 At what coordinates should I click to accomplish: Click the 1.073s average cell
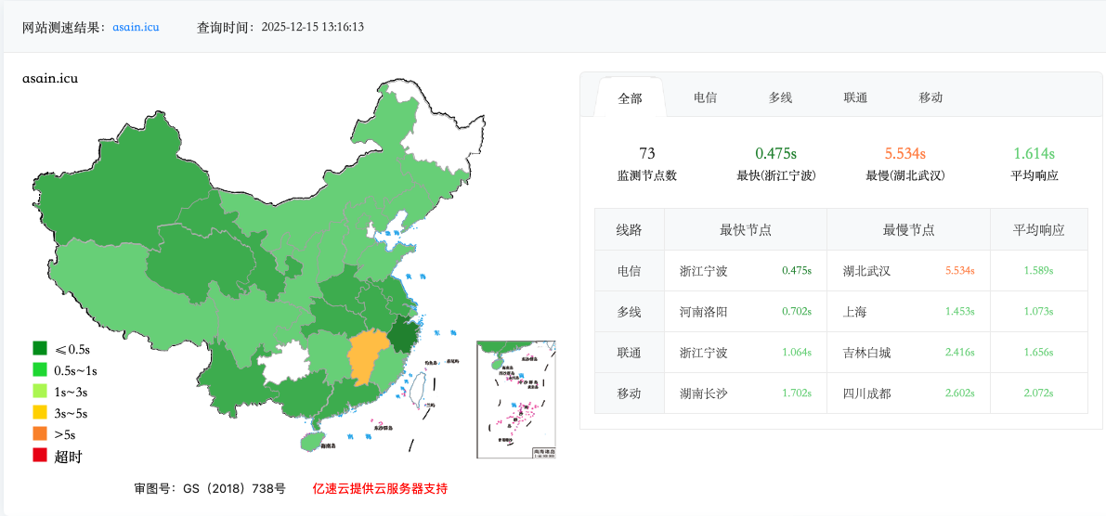point(1038,312)
